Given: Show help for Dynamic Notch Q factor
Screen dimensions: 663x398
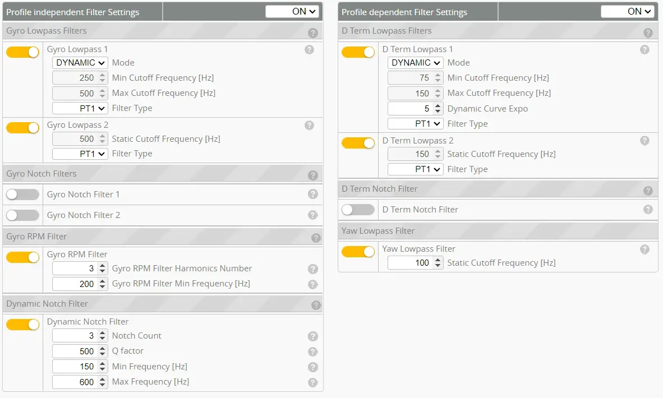Looking at the screenshot, I should [313, 351].
